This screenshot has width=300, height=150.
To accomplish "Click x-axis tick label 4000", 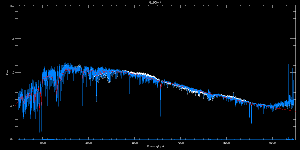I will click(42, 143).
